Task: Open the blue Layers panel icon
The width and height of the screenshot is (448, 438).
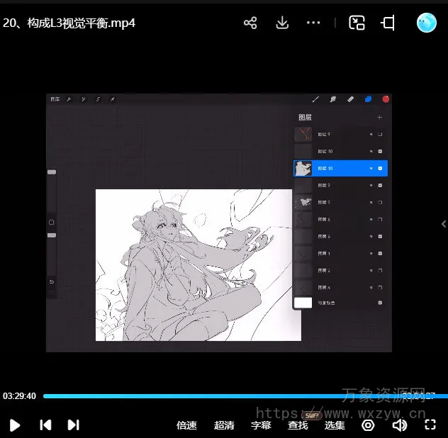Action: (368, 99)
